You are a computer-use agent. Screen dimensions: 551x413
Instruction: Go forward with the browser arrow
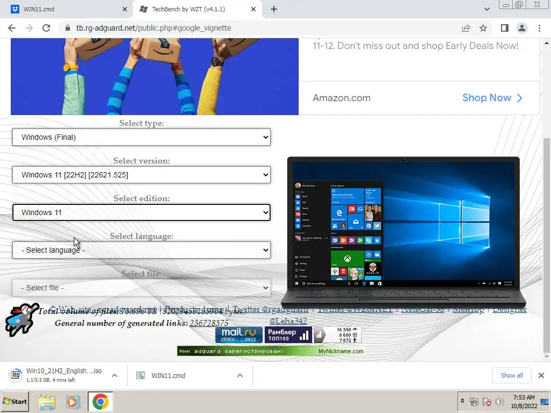pyautogui.click(x=29, y=28)
